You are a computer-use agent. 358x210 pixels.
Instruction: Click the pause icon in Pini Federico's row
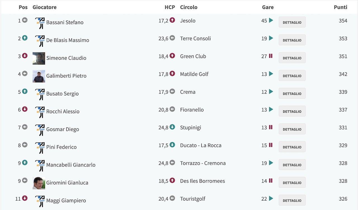[x=271, y=145]
